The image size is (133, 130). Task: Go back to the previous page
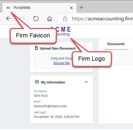click(9, 19)
